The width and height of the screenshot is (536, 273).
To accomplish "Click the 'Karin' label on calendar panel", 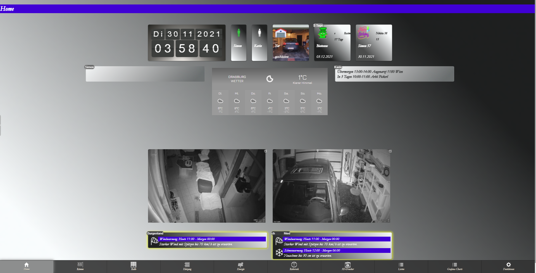I will (x=338, y=67).
